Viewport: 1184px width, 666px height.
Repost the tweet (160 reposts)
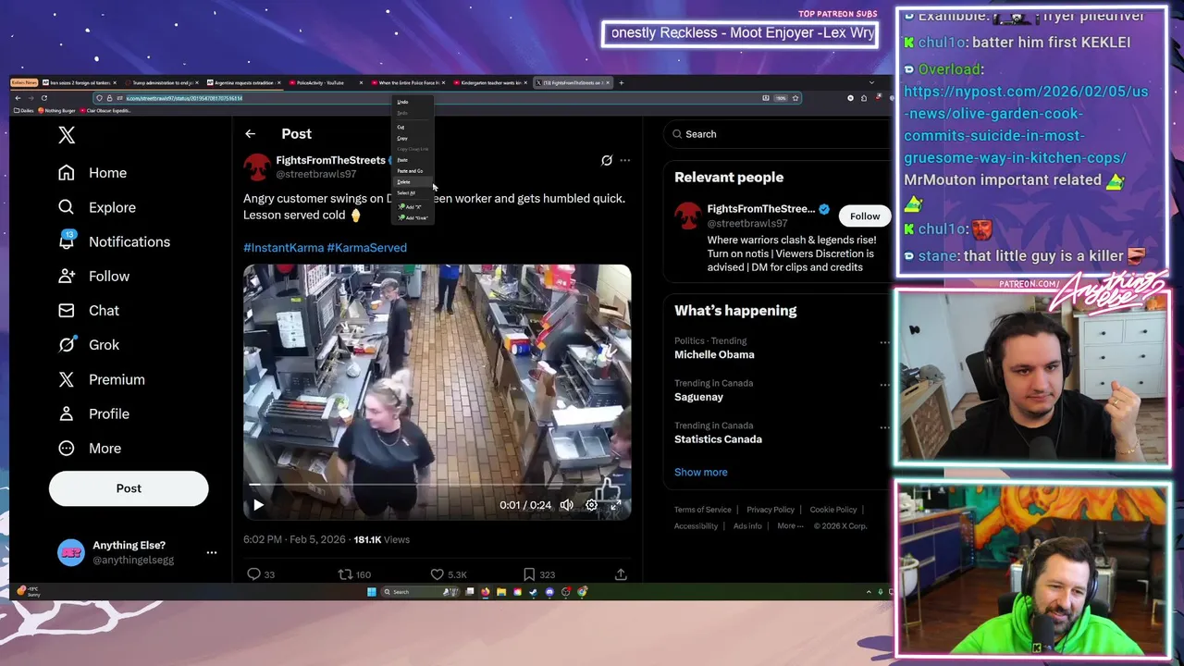pos(354,574)
